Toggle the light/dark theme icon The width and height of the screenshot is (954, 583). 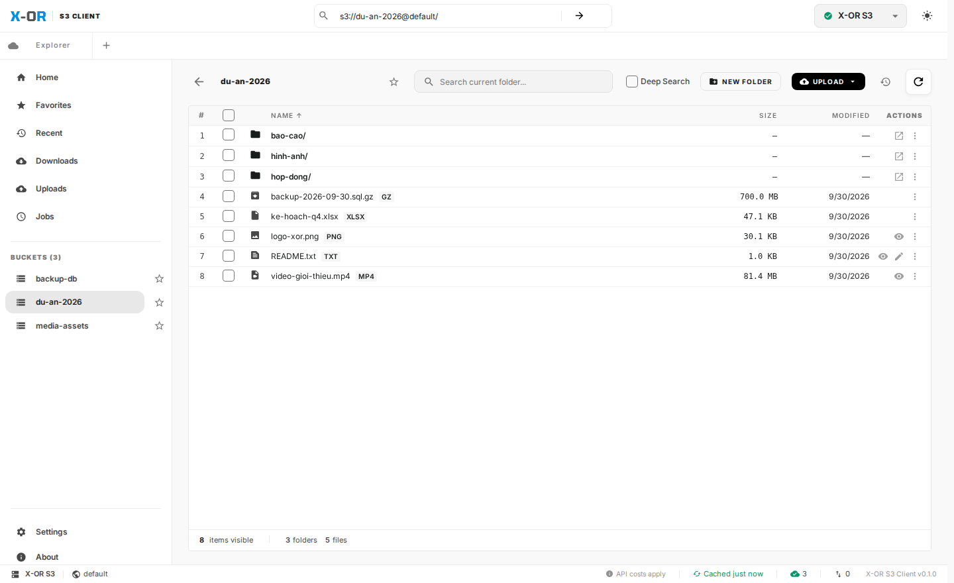(x=927, y=16)
